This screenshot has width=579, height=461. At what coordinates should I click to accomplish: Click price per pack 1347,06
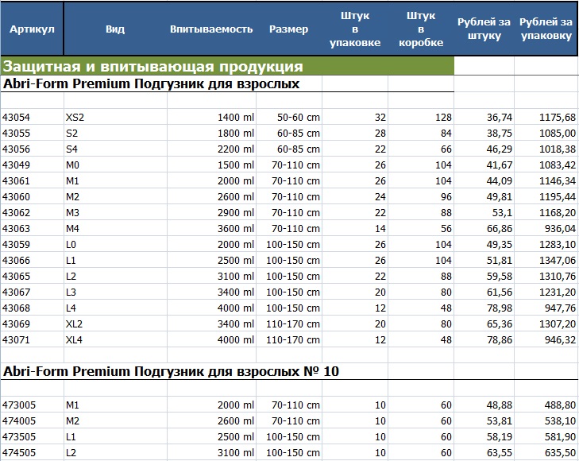pyautogui.click(x=546, y=260)
